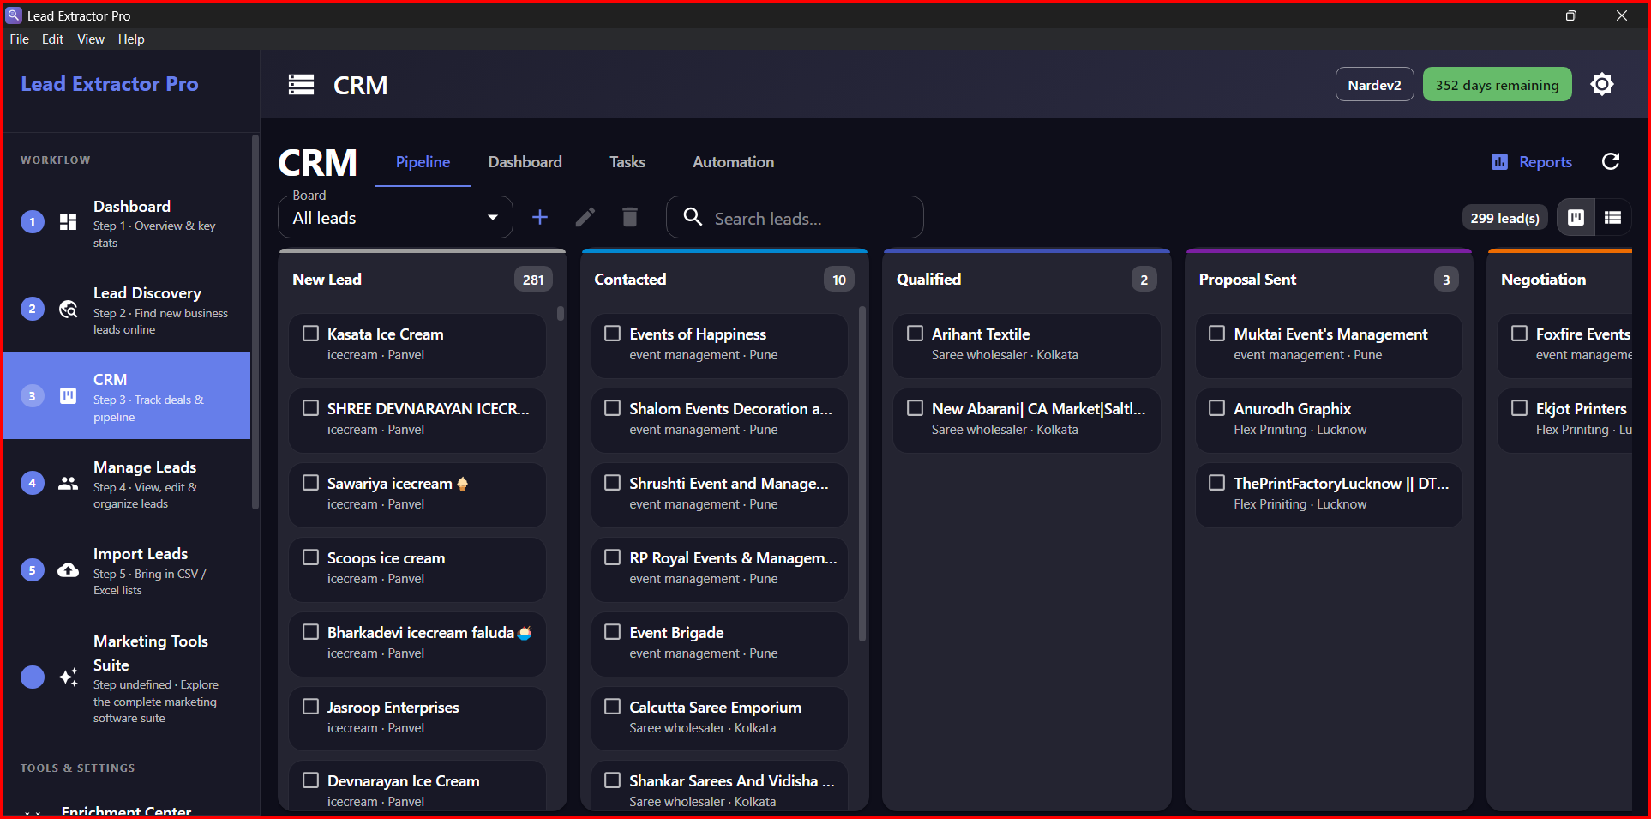Image resolution: width=1651 pixels, height=819 pixels.
Task: Click the Nardev2 account button
Action: 1374,85
